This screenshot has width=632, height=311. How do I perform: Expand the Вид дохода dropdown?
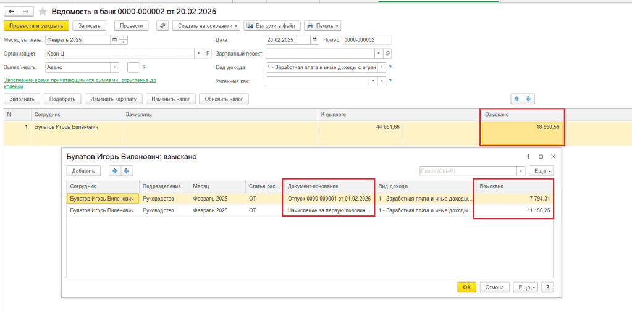point(382,67)
